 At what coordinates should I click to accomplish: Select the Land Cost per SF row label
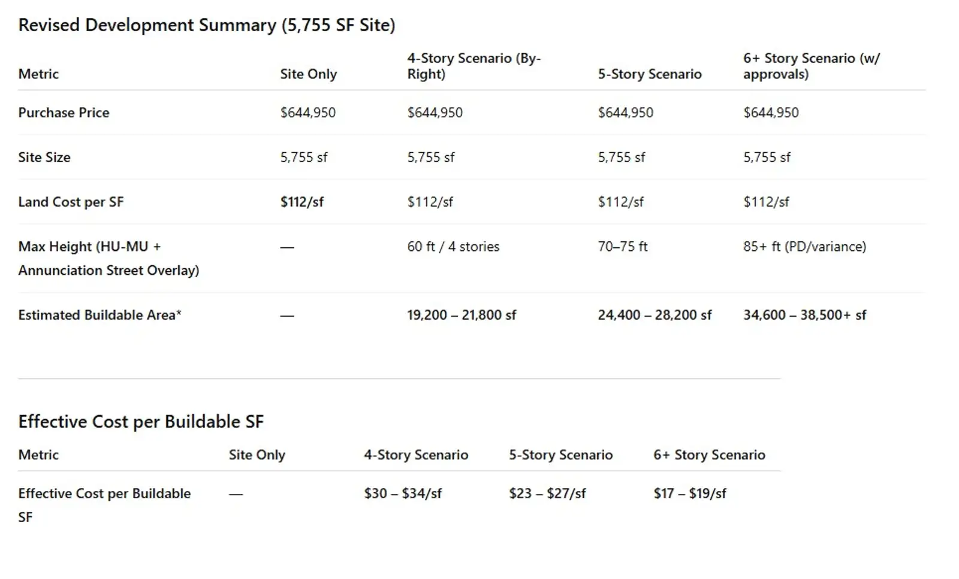(71, 202)
